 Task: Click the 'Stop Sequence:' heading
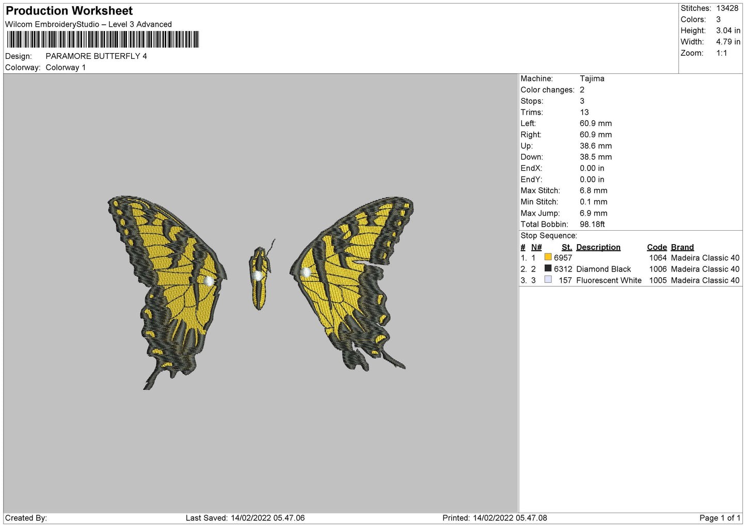coord(549,236)
